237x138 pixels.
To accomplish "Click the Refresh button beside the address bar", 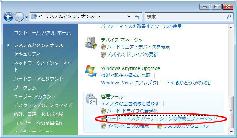I will [x=138, y=17].
